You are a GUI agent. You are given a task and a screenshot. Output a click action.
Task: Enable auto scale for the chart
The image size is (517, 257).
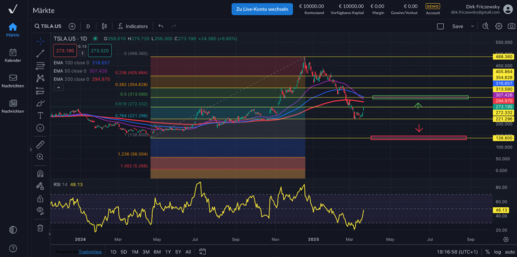[509, 252]
